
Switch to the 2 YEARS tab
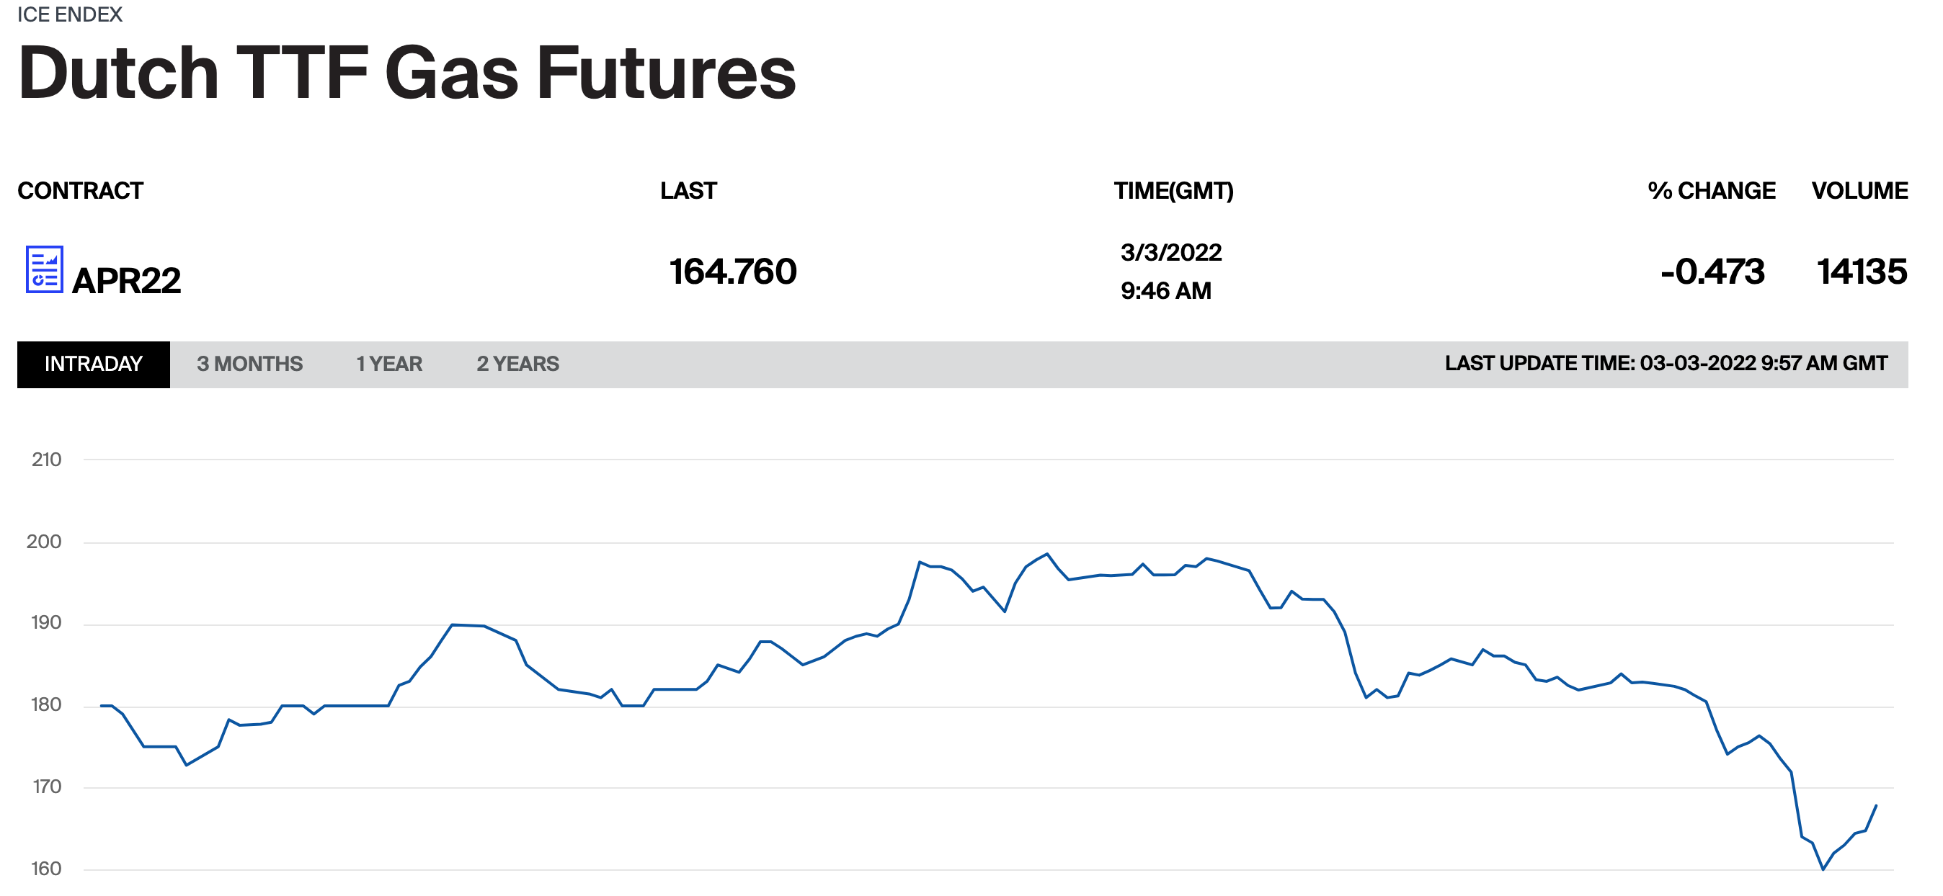pos(517,364)
